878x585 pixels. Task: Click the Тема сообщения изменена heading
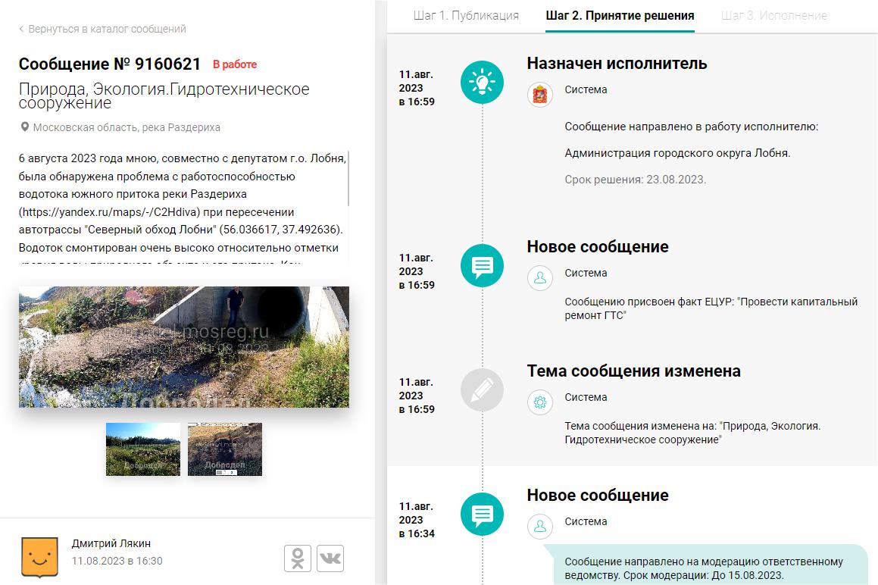click(634, 371)
